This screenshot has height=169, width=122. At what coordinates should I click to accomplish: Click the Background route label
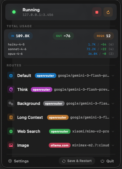(x=29, y=104)
